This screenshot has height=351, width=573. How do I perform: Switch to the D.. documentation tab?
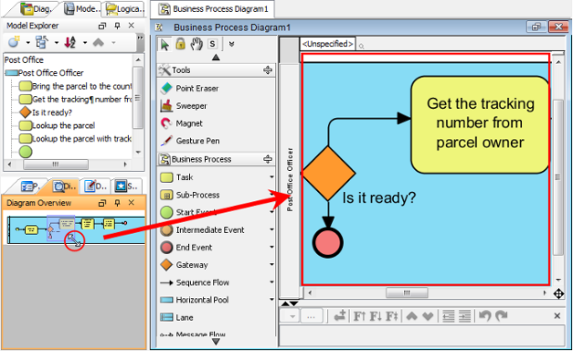point(96,186)
